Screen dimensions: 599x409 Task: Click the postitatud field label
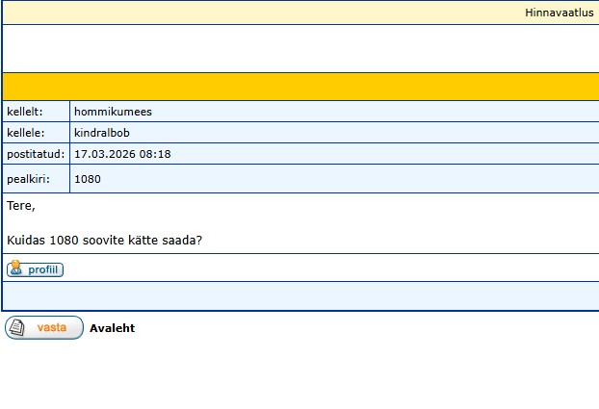(x=36, y=154)
